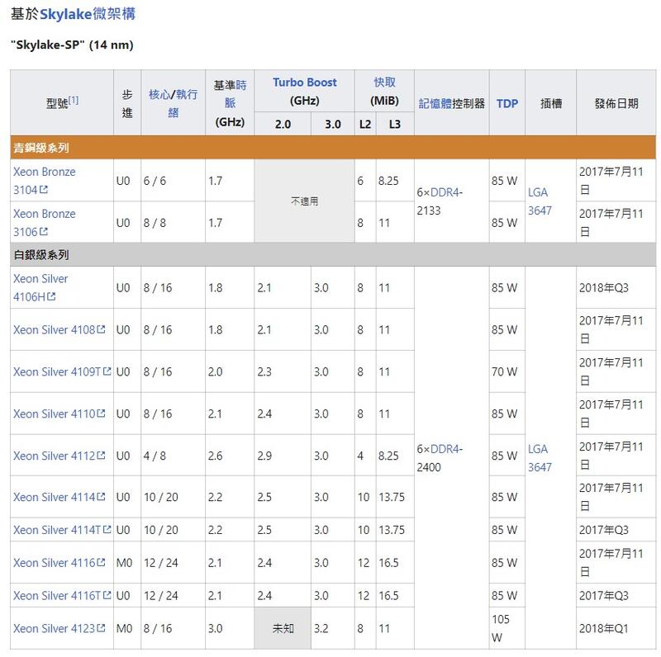This screenshot has height=657, width=661.
Task: Open Xeon Silver 4123 link
Action: point(55,628)
